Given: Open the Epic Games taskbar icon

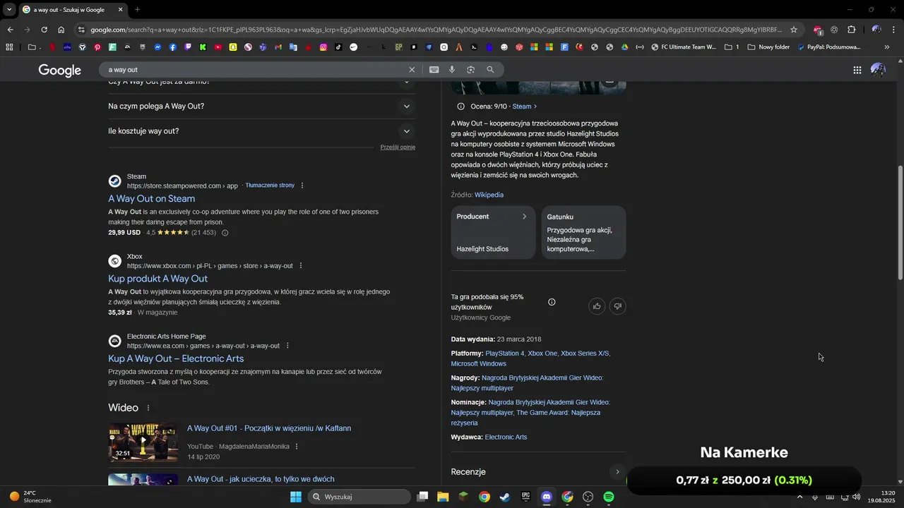Looking at the screenshot, I should coord(525,497).
